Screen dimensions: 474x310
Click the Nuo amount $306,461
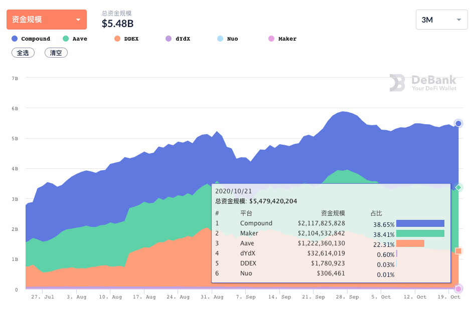[331, 273]
